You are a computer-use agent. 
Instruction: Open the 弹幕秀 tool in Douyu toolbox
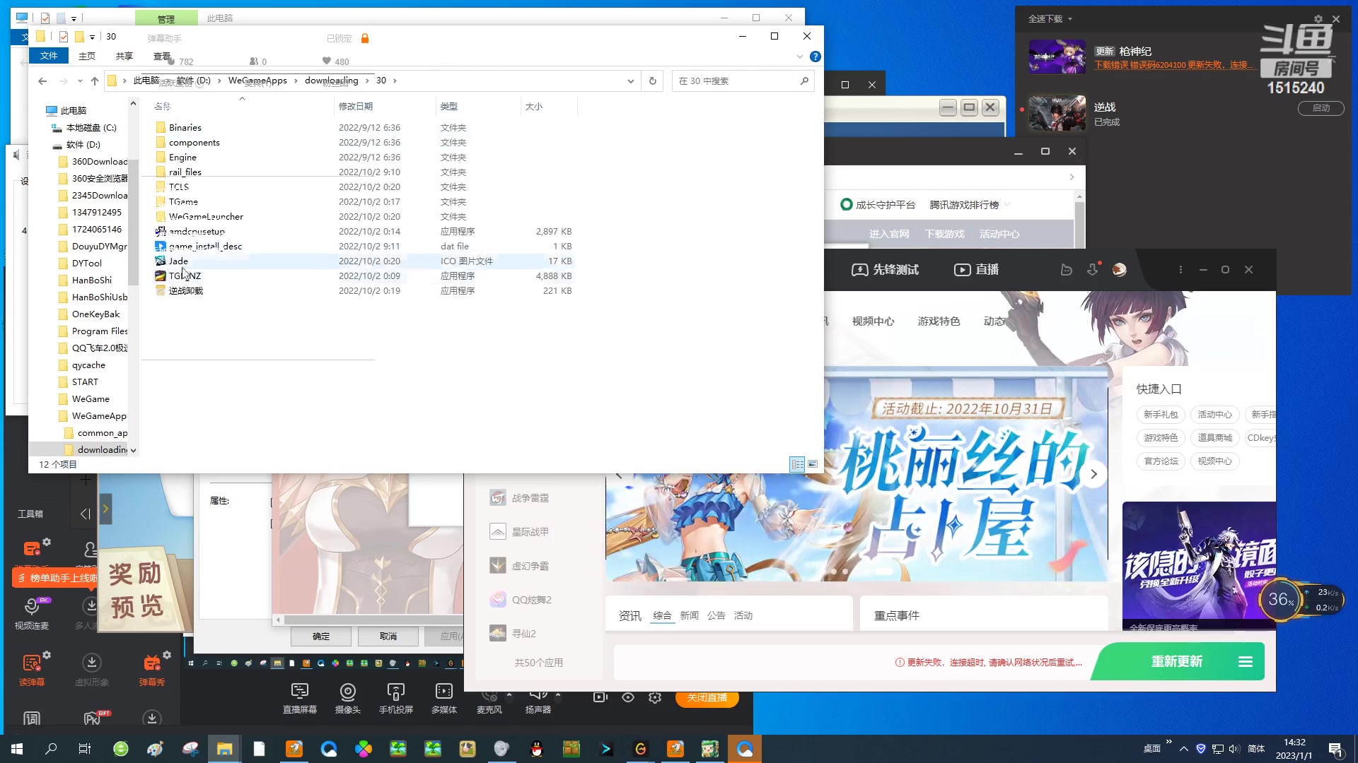152,669
